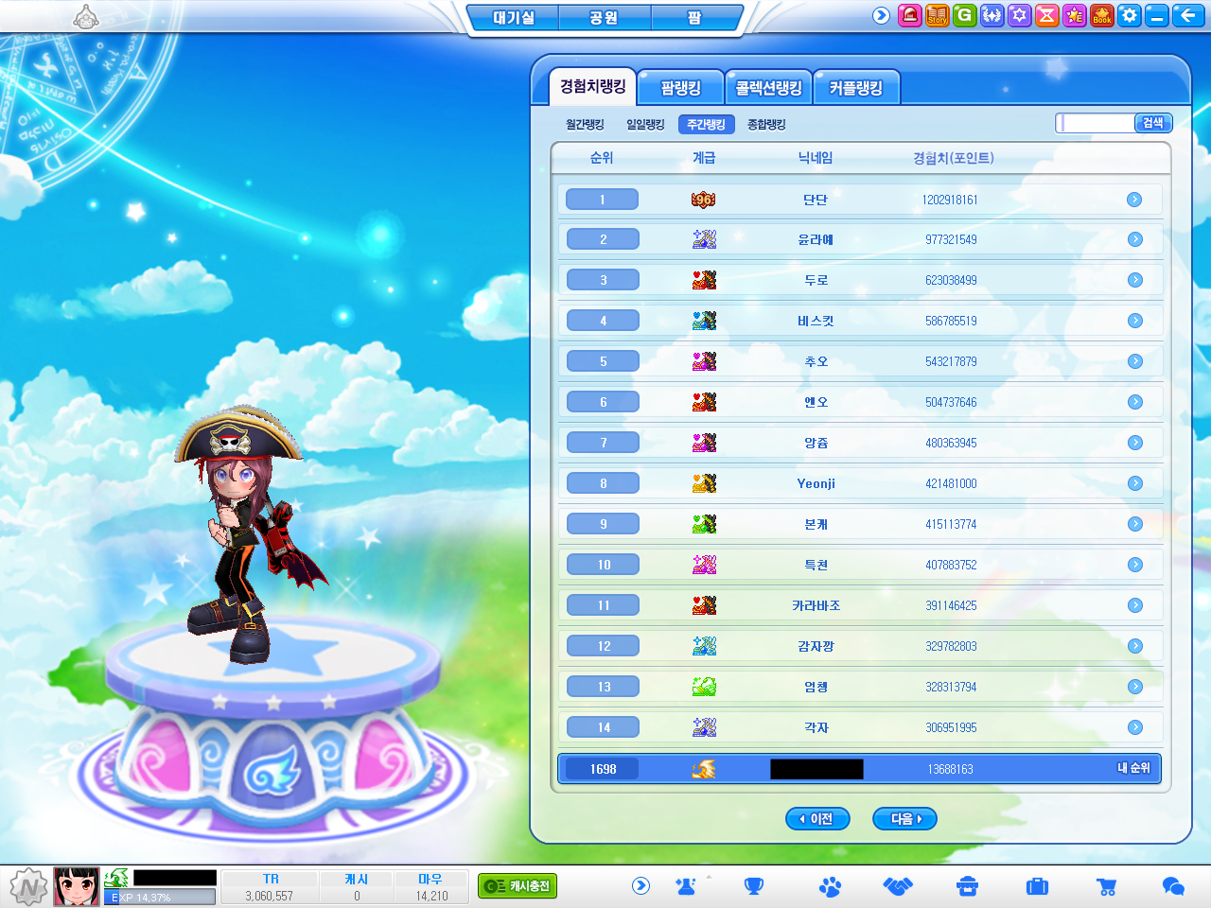Open details arrow for rank 10 row
This screenshot has height=908, width=1211.
(x=1134, y=565)
